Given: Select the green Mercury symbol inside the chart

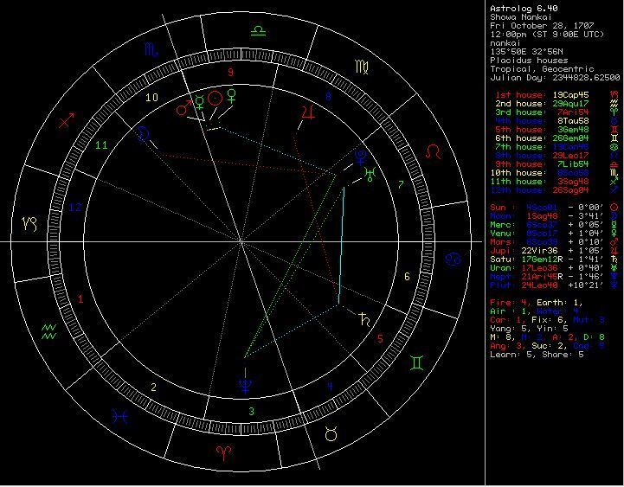Looking at the screenshot, I should 199,102.
